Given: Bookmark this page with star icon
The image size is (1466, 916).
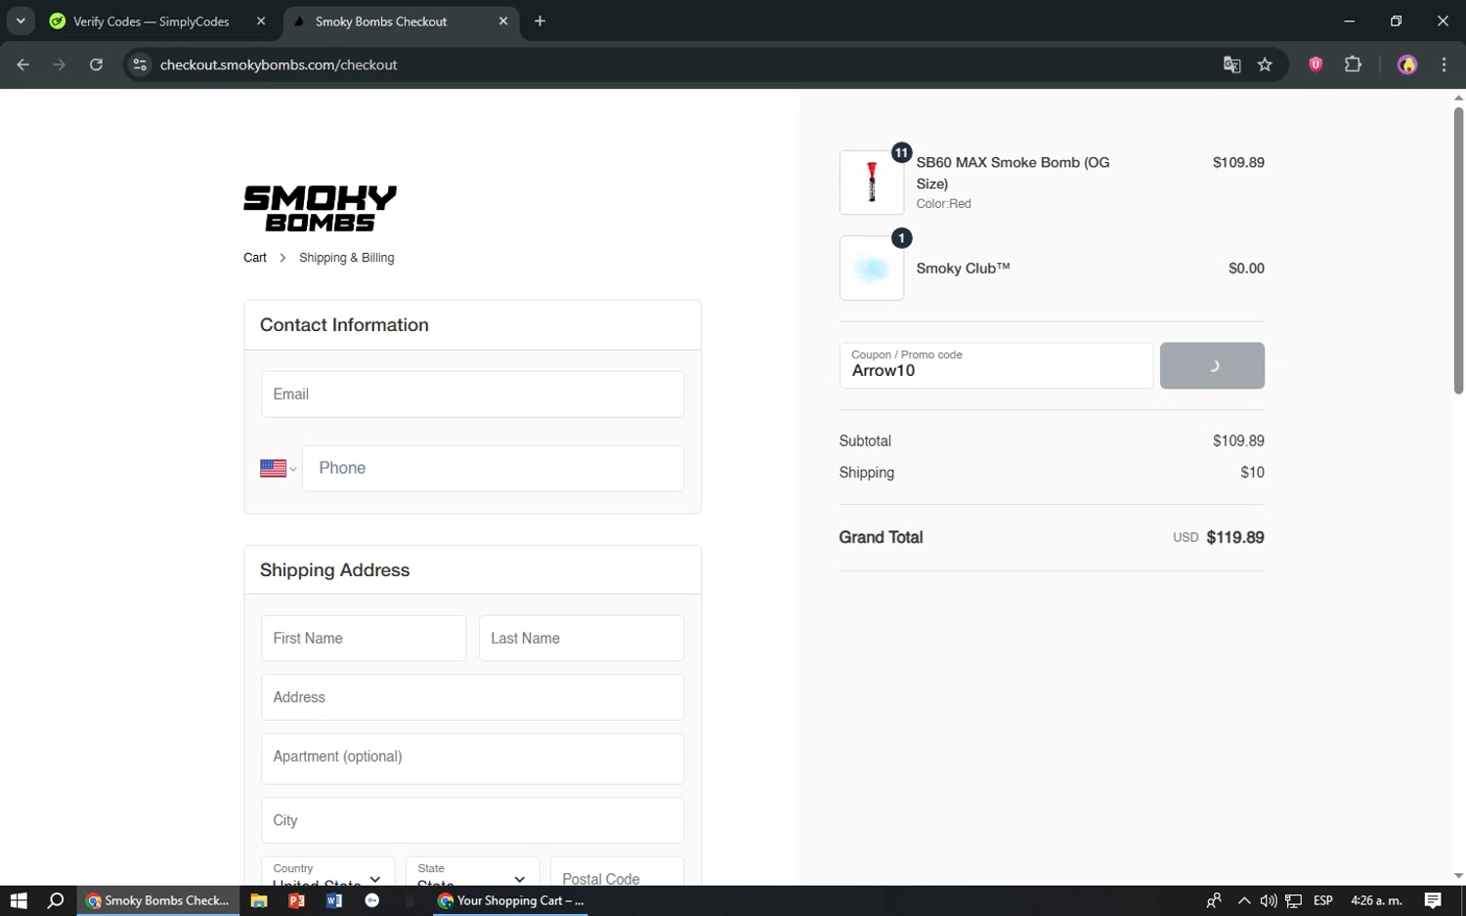Looking at the screenshot, I should click(1265, 64).
